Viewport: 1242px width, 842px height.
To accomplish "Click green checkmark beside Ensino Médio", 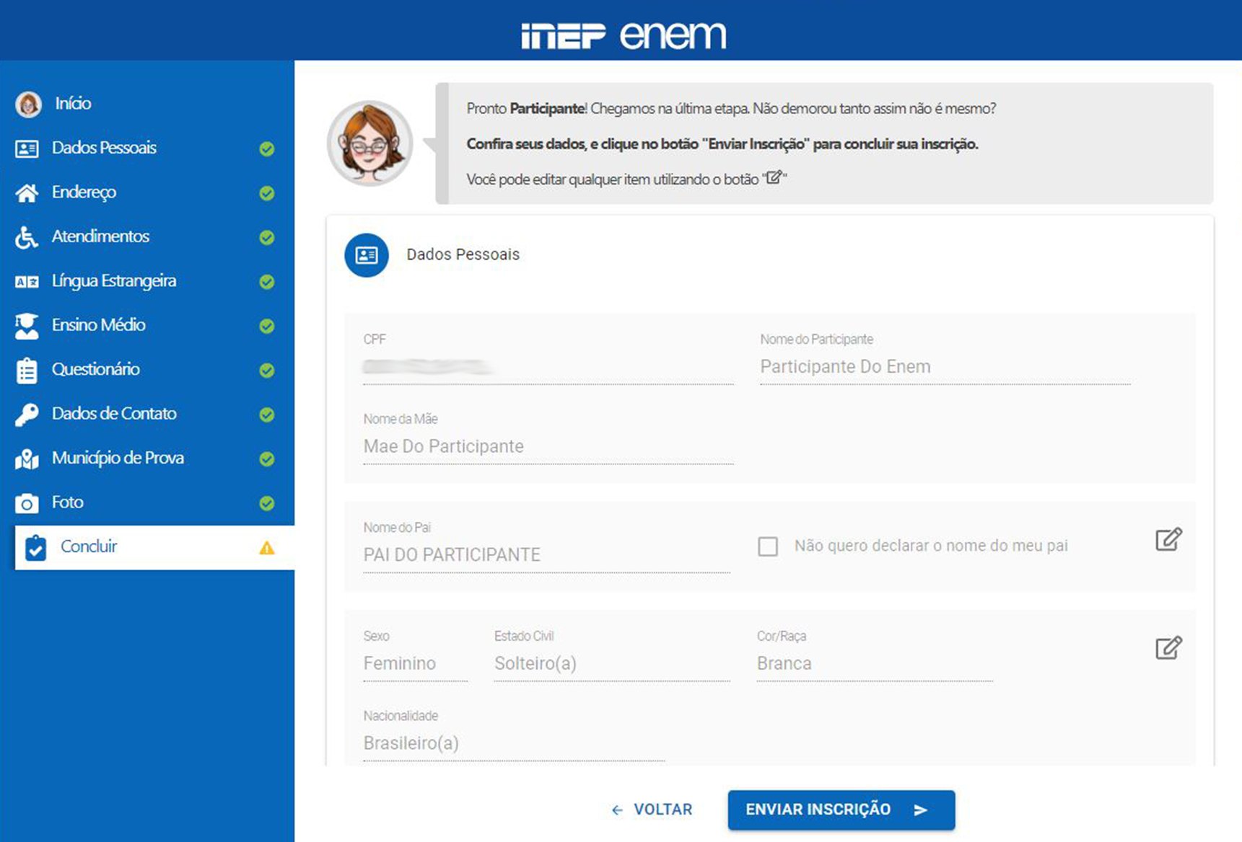I will [267, 327].
